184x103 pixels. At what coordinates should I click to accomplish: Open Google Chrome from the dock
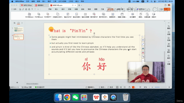point(67,97)
